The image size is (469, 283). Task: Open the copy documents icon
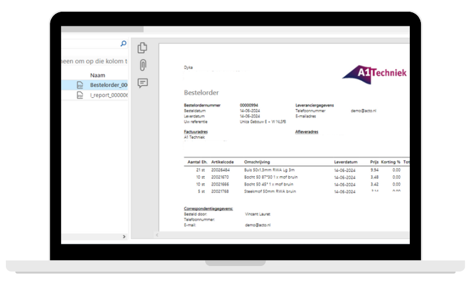click(142, 48)
